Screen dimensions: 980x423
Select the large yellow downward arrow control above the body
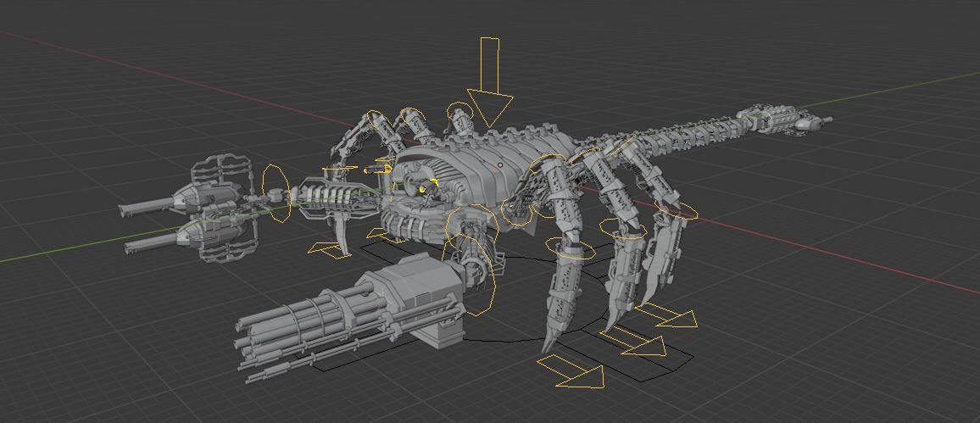click(490, 81)
